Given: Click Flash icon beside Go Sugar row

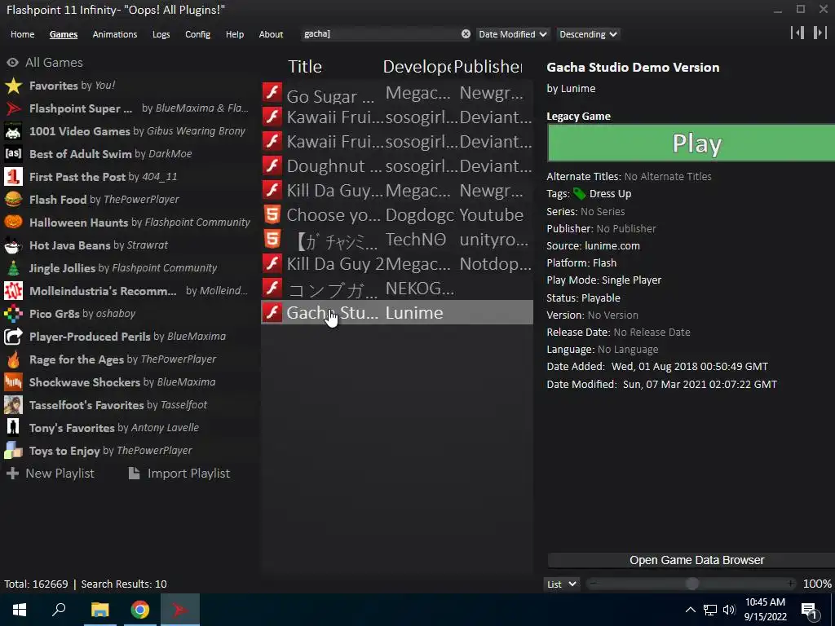Looking at the screenshot, I should click(x=272, y=93).
